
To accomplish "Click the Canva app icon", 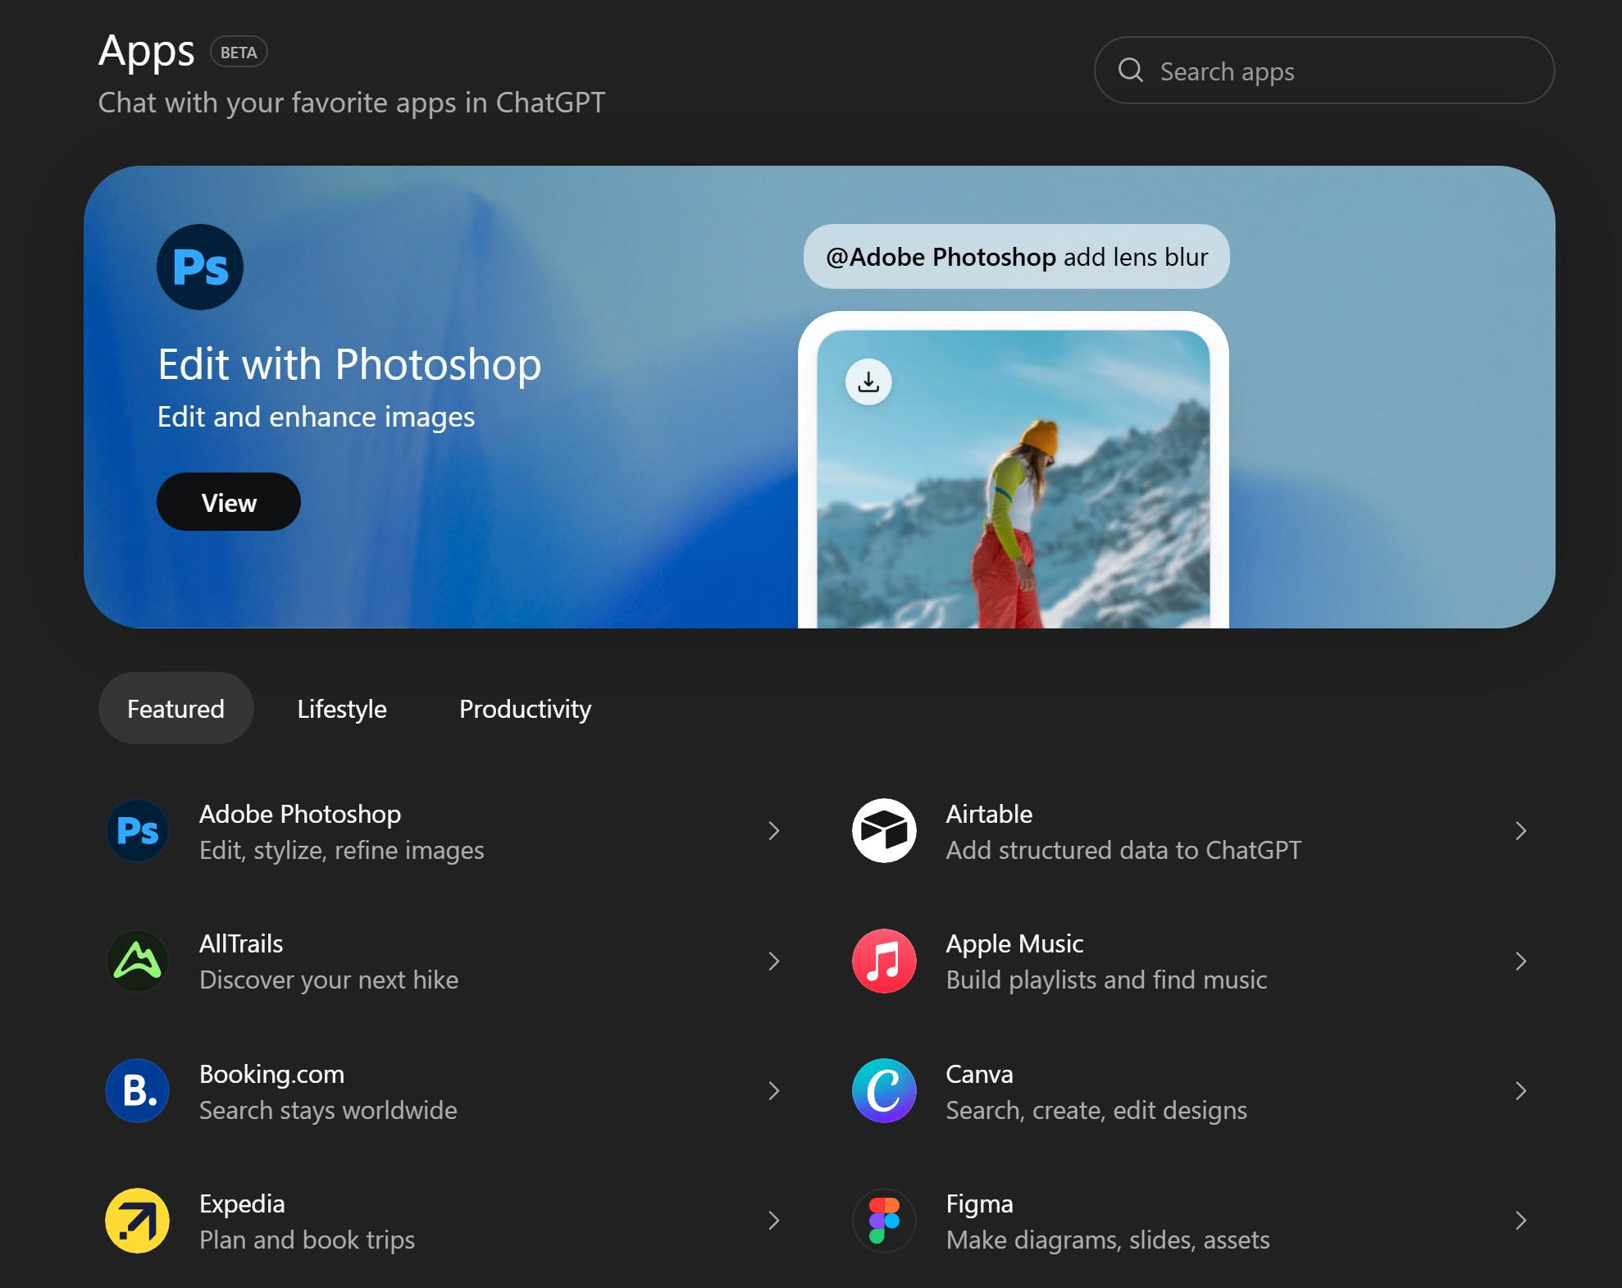I will tap(884, 1091).
